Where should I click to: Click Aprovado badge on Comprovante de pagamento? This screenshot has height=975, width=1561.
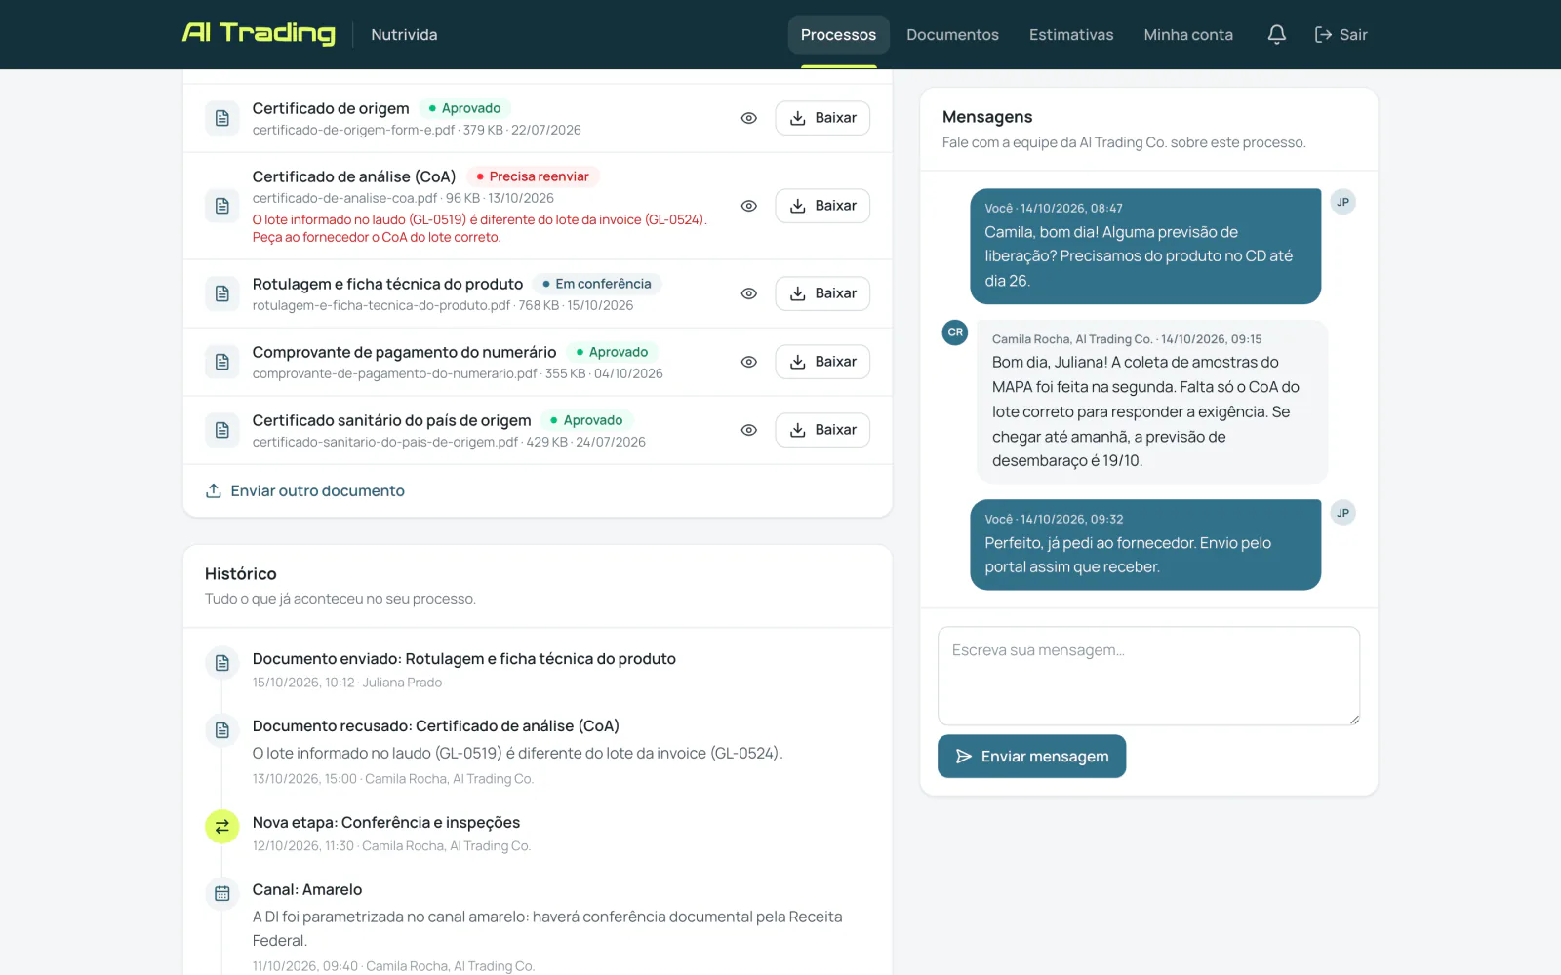tap(612, 352)
